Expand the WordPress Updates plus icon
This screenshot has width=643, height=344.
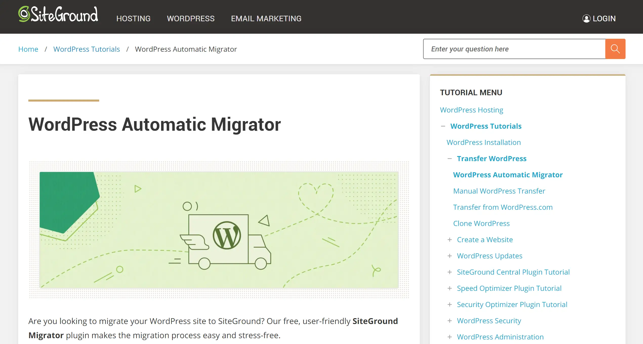coord(449,256)
